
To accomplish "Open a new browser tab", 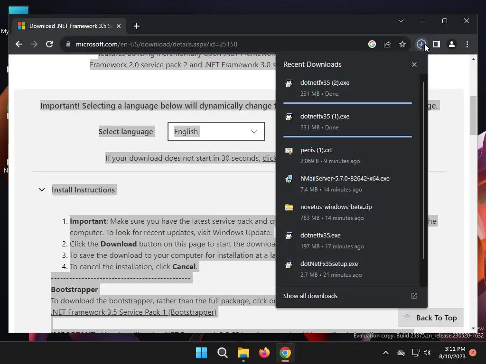I will point(136,27).
